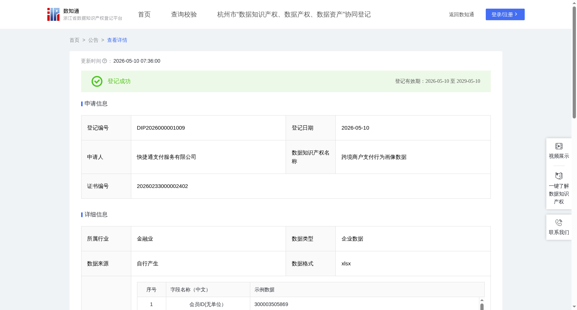Click the 所属行业 label cell

106,239
